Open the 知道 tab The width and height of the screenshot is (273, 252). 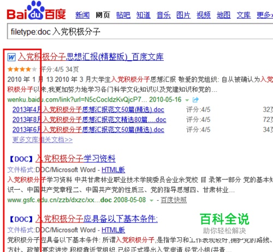pos(144,15)
